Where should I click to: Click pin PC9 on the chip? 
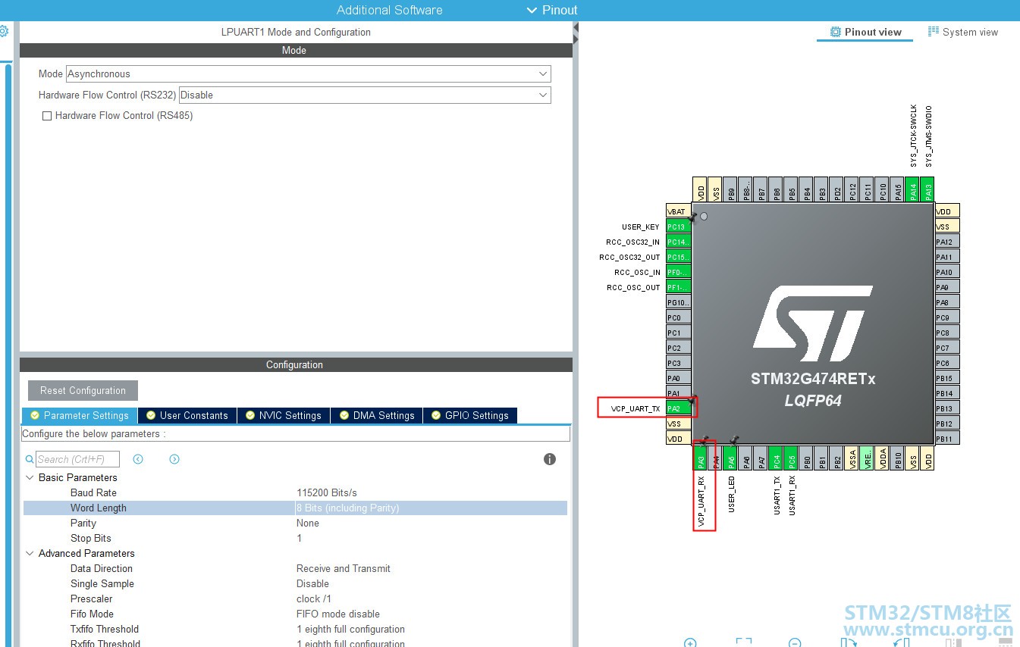[947, 317]
